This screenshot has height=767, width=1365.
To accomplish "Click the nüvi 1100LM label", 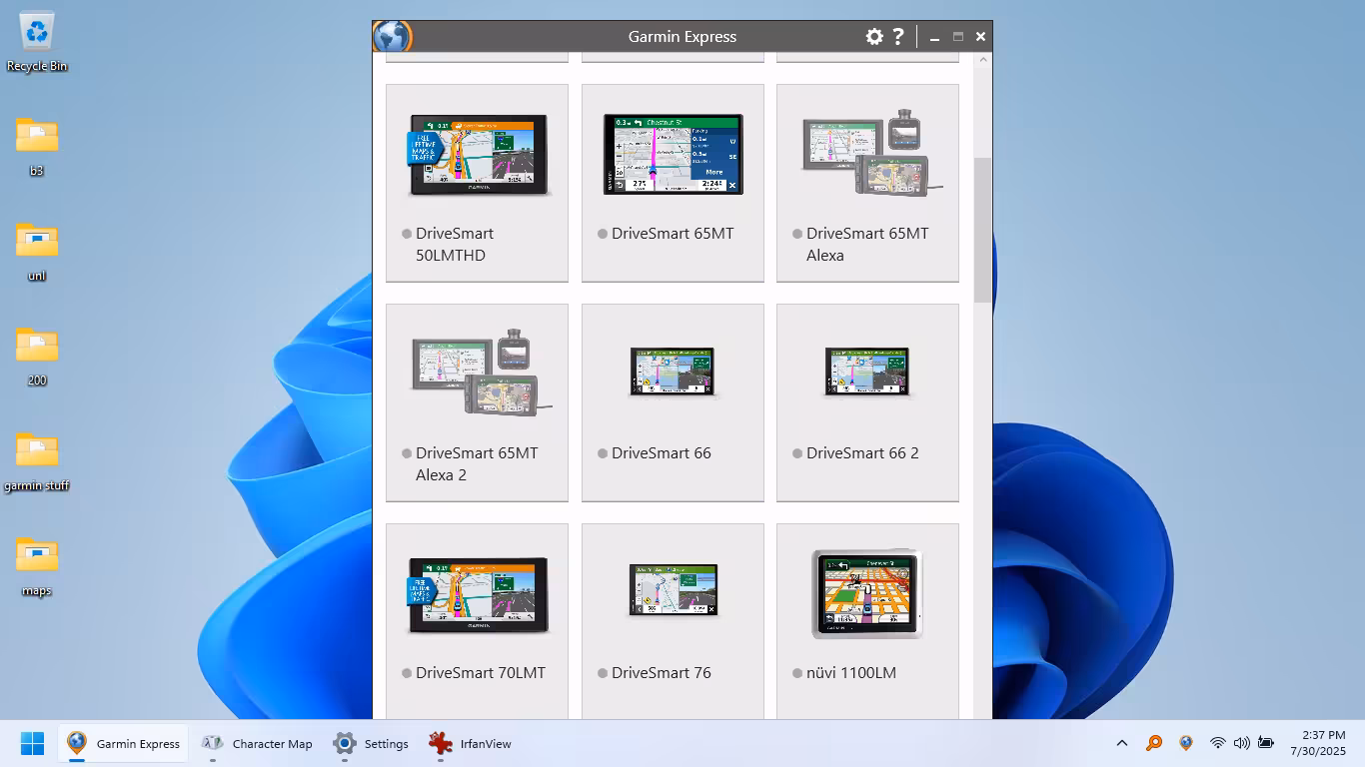I will 851,673.
